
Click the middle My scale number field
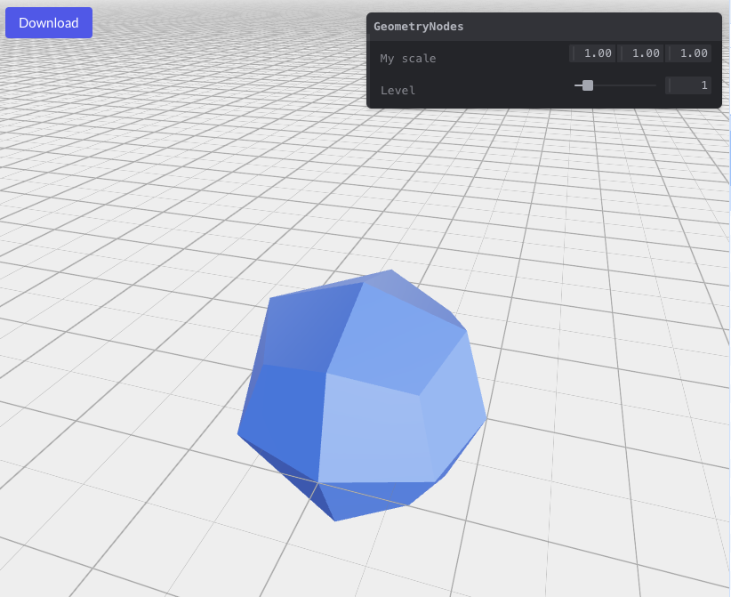click(641, 53)
